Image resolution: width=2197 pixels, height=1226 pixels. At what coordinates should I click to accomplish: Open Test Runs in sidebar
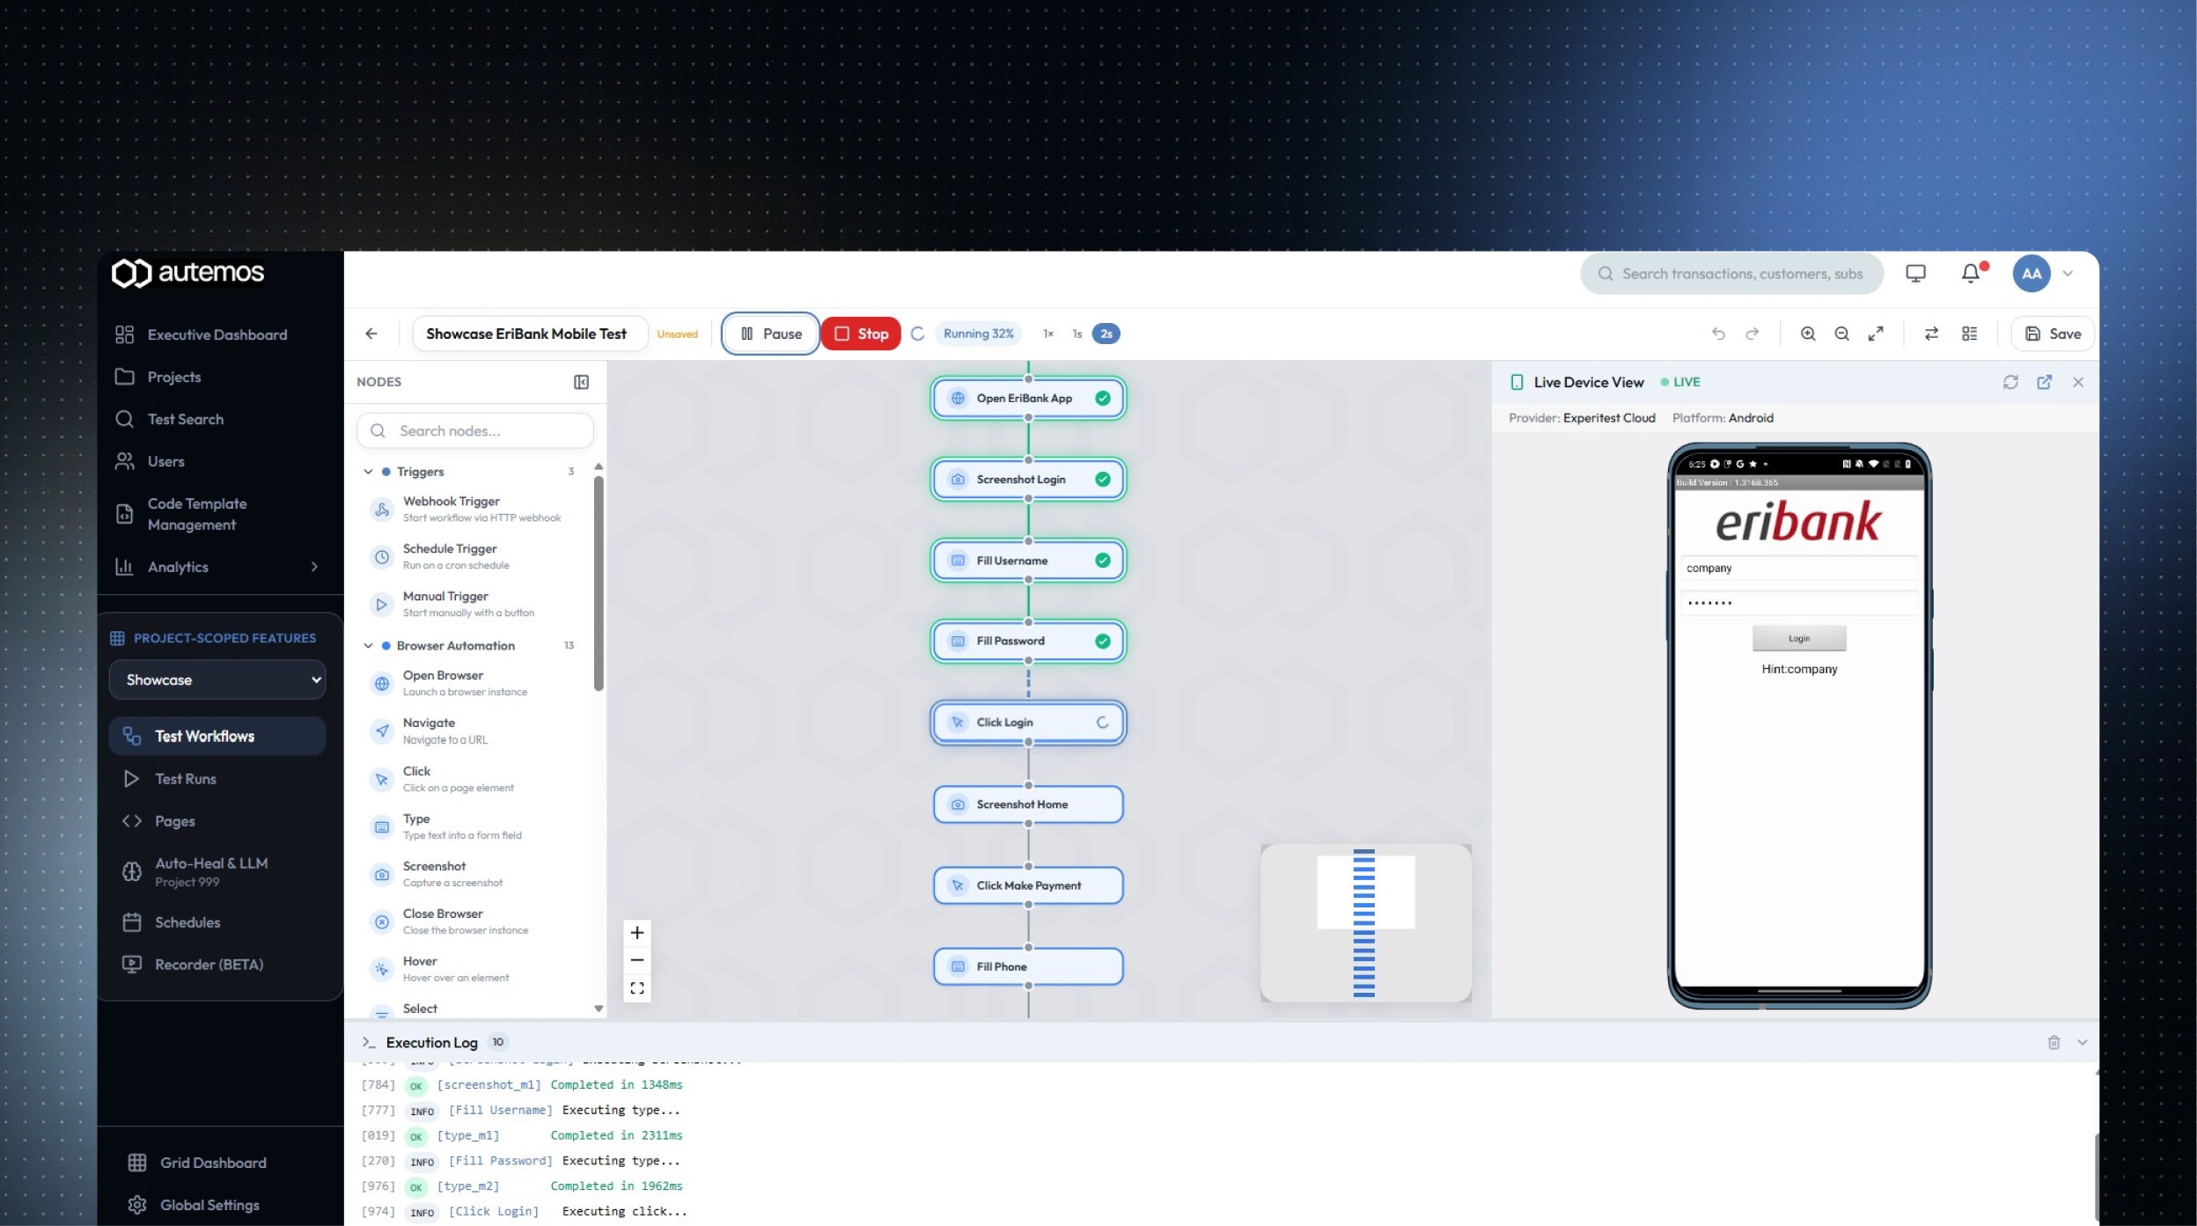[x=185, y=779]
